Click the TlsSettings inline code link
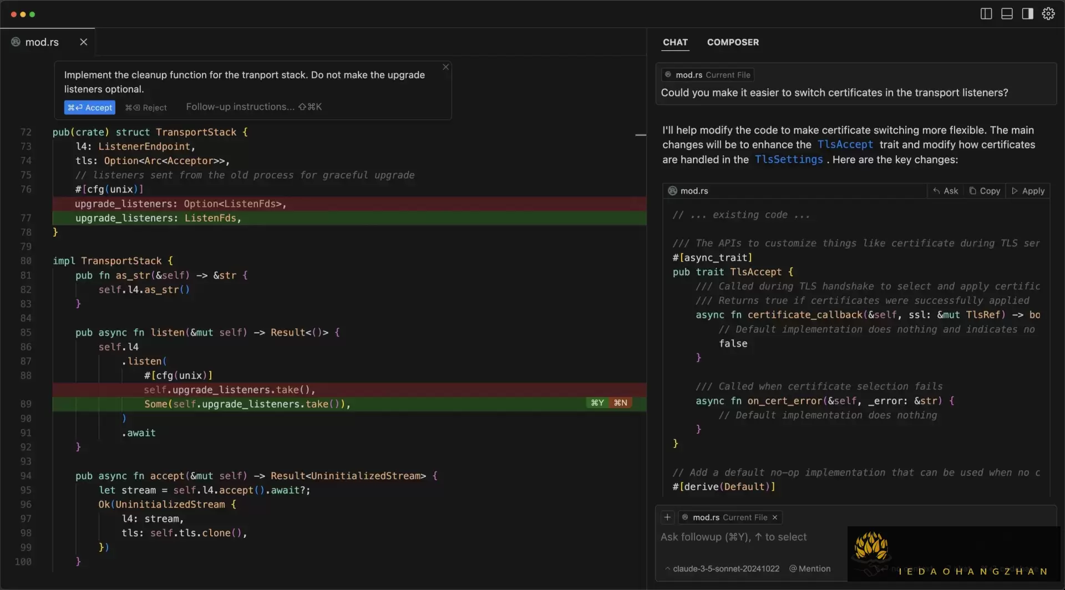This screenshot has height=590, width=1065. tap(789, 160)
